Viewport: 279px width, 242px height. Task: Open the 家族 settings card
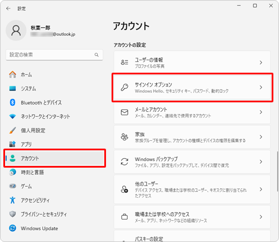[x=192, y=137]
